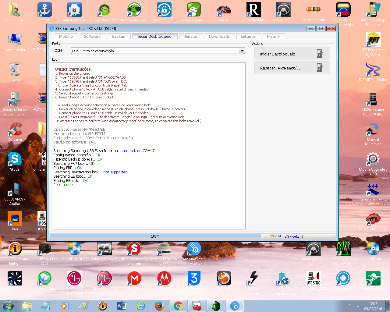The image size is (390, 312).
Task: Open Google Chrome from the taskbar
Action: (x=178, y=306)
